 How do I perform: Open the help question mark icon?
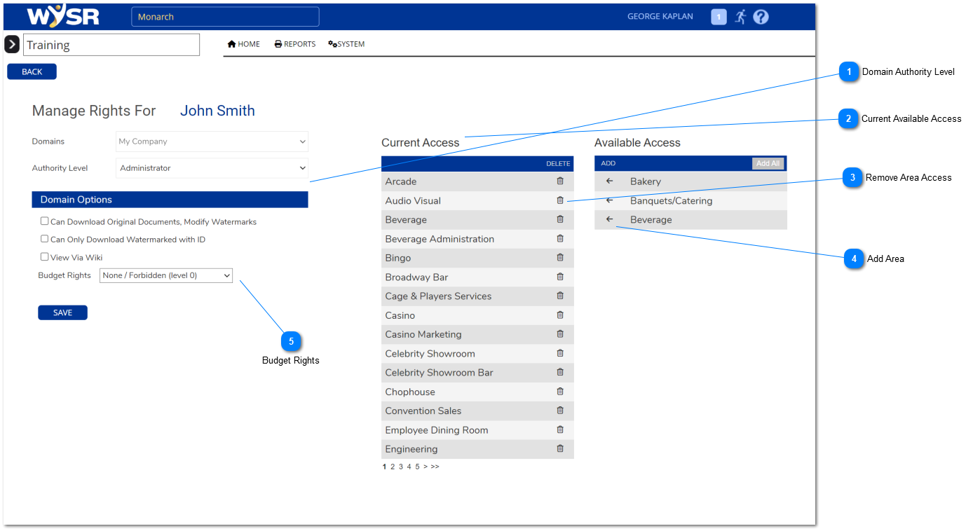coord(761,17)
